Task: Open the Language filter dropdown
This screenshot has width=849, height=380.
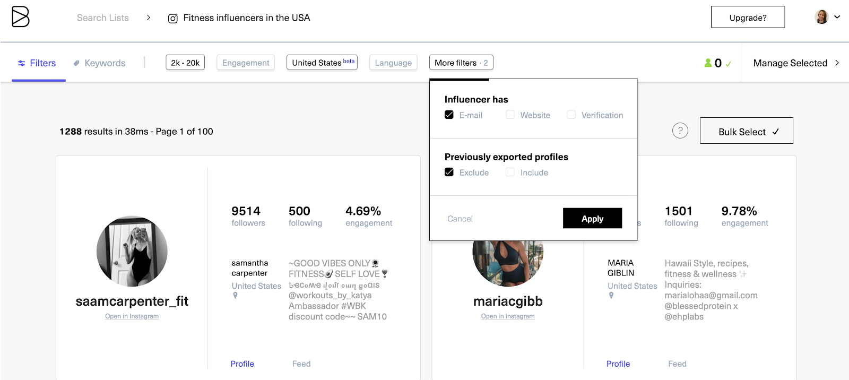Action: coord(393,63)
